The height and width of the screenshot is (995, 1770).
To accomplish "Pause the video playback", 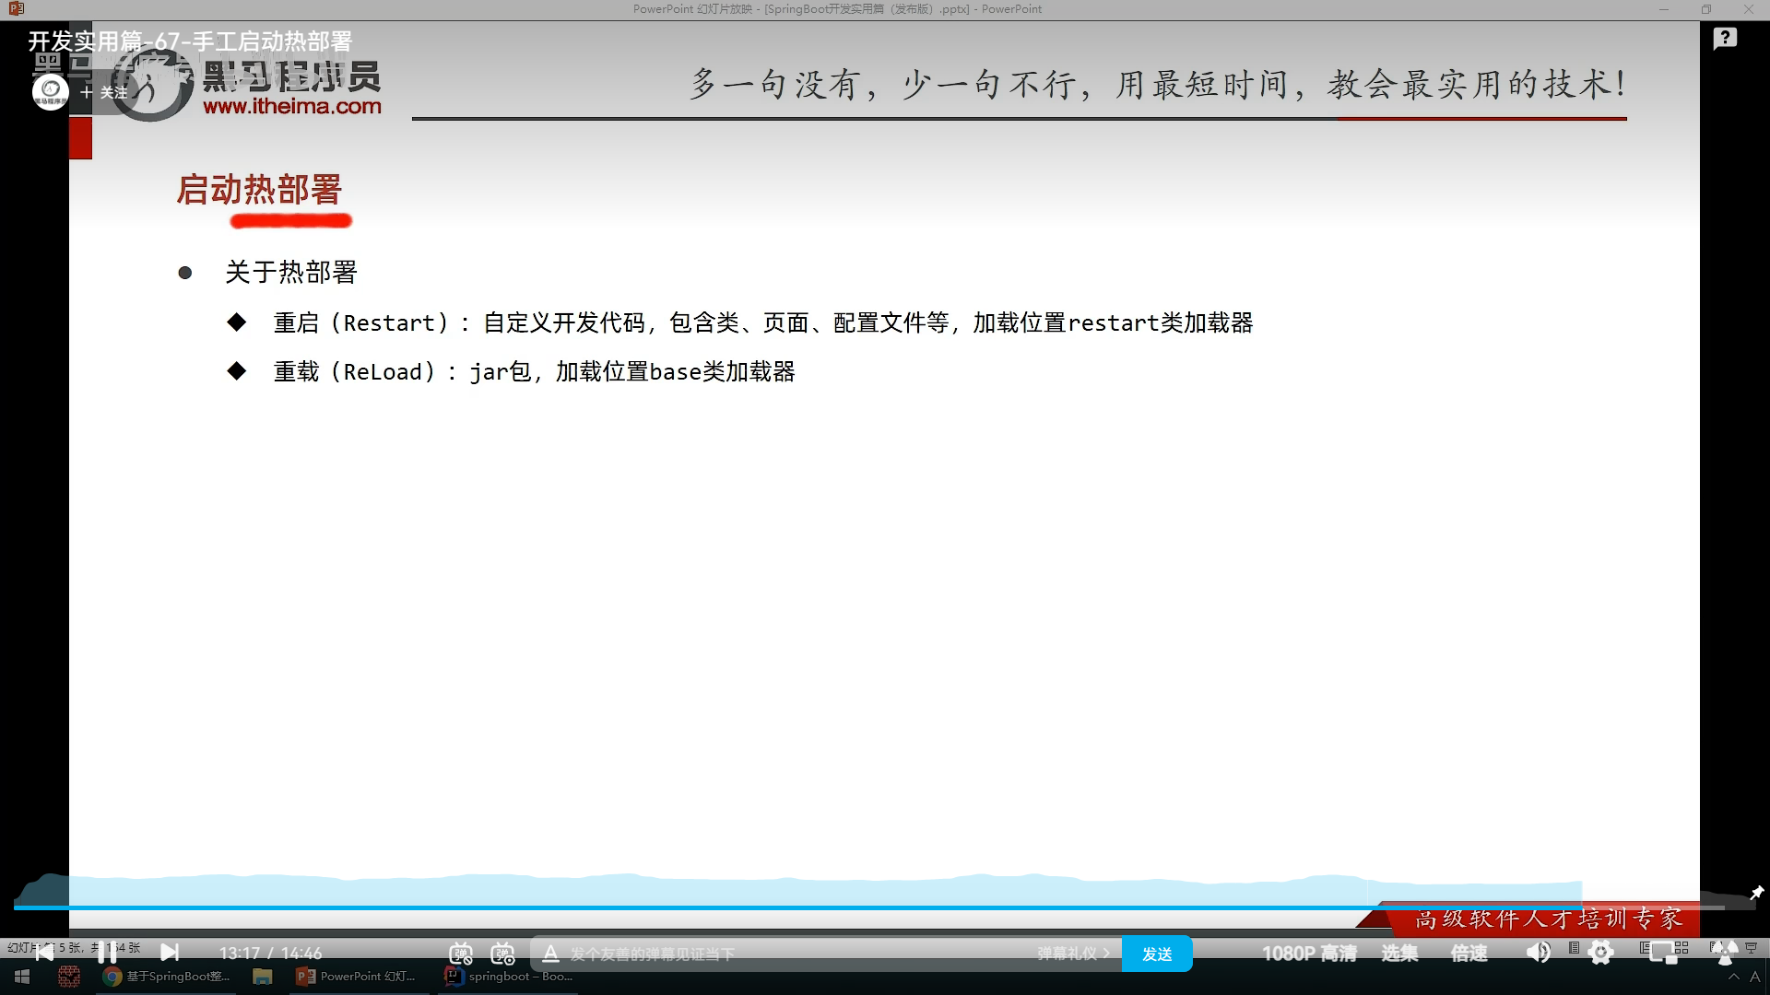I will tap(107, 953).
